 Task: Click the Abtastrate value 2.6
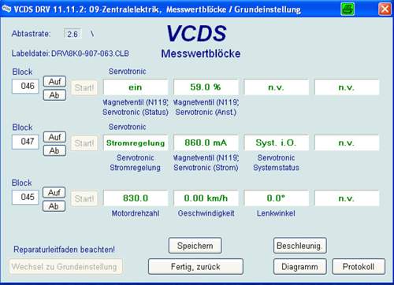72,34
